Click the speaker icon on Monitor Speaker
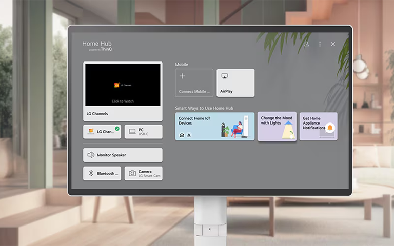The image size is (394, 246). click(91, 155)
